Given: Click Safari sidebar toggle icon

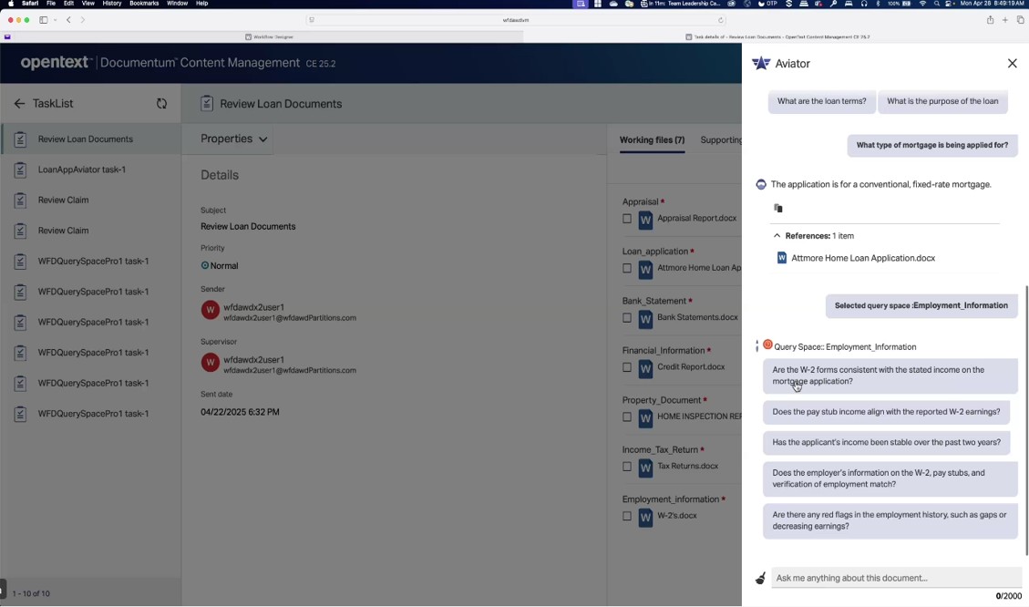Looking at the screenshot, I should (44, 20).
